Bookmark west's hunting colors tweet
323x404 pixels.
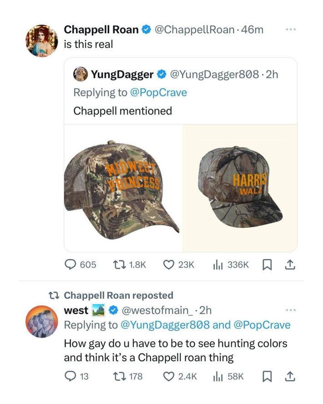[266, 376]
